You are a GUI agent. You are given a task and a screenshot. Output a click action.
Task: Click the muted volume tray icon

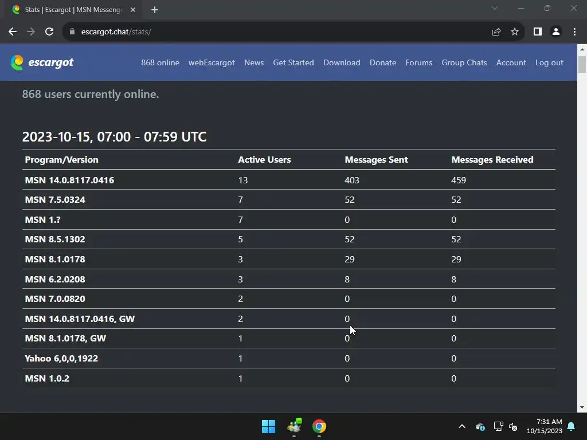coord(513,426)
